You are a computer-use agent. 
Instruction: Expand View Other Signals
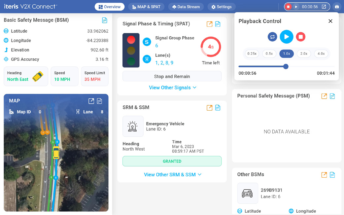pos(172,88)
